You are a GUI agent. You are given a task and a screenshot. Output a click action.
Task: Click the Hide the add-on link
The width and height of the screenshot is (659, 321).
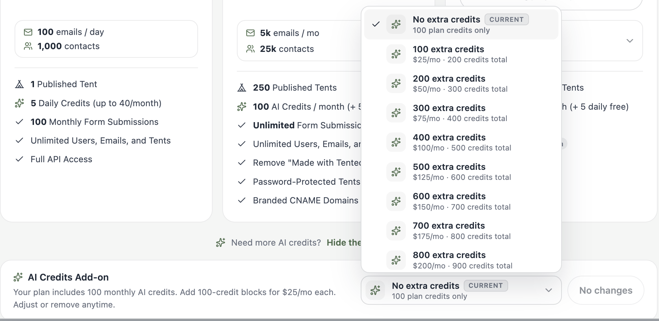coord(344,242)
